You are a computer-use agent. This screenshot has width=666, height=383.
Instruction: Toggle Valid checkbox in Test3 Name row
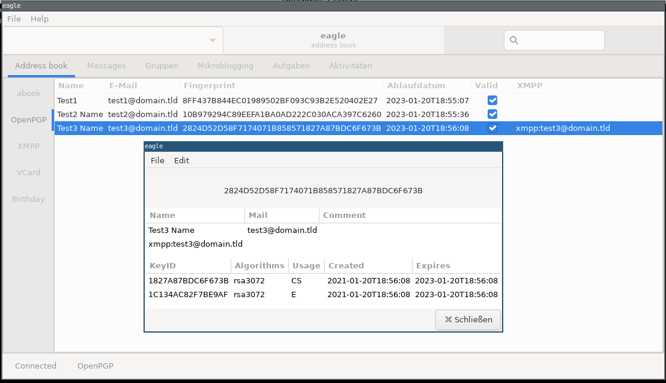[x=492, y=128]
